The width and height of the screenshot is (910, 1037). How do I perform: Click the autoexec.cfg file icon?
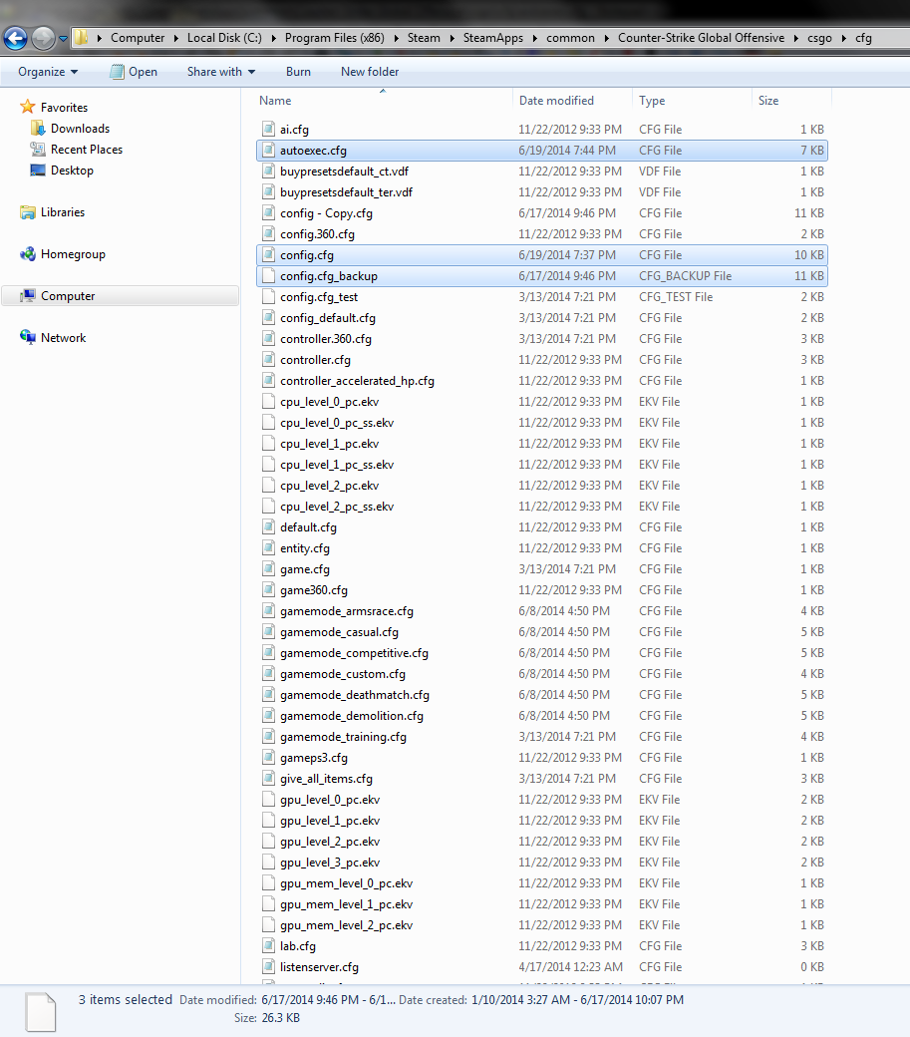point(268,151)
